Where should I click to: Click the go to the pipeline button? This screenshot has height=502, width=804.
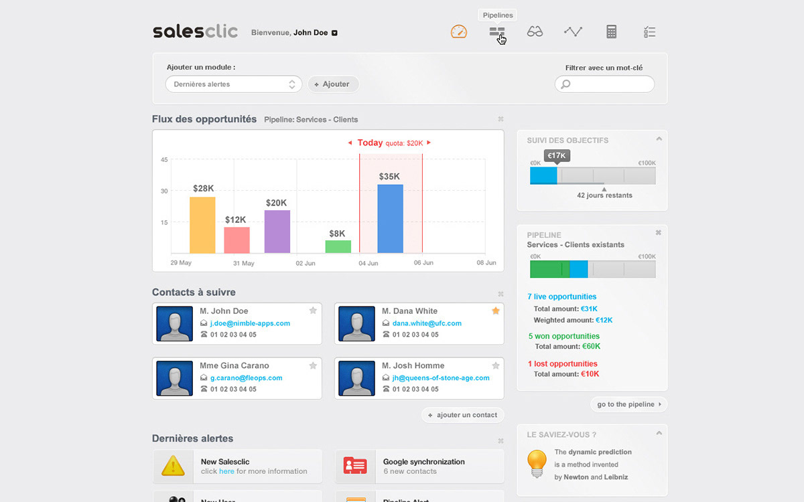(x=628, y=404)
